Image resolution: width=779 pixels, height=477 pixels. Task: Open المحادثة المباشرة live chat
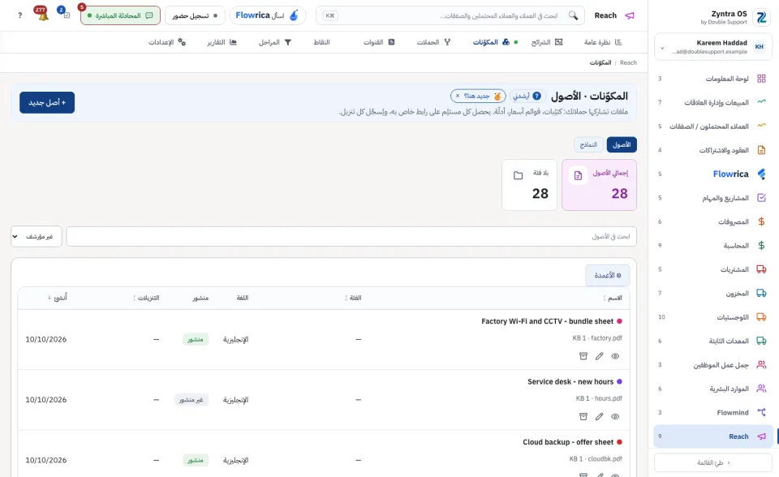(x=120, y=15)
